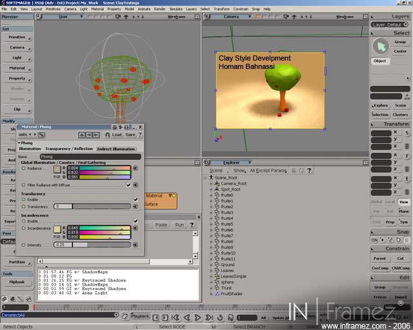Toggle Filter Radiance with Diffuse checkmark
Screen dimensions: 413x330
click(x=128, y=184)
